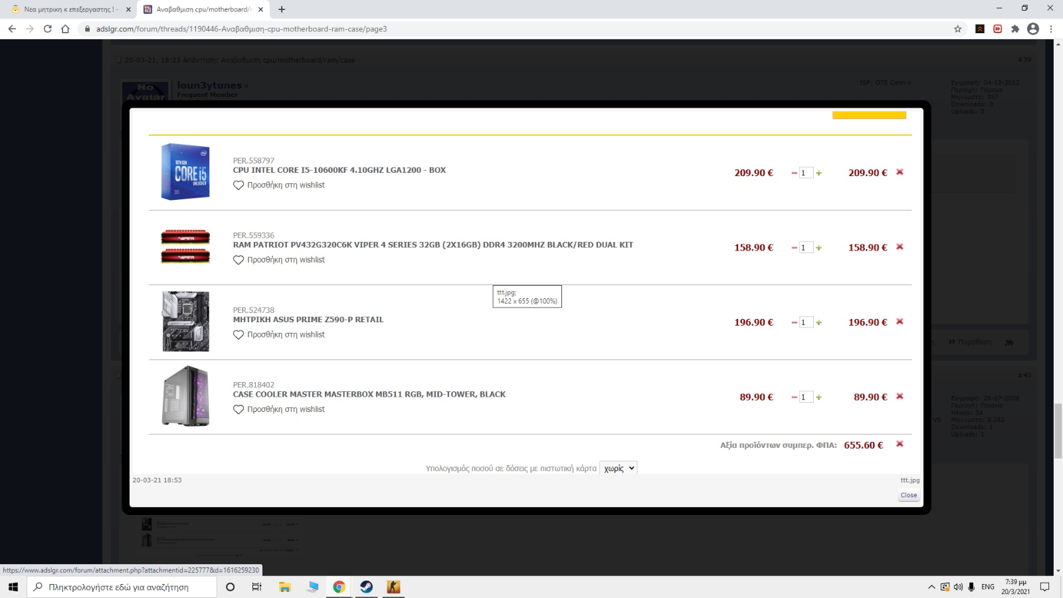Click the volume icon in the system tray

(x=958, y=587)
